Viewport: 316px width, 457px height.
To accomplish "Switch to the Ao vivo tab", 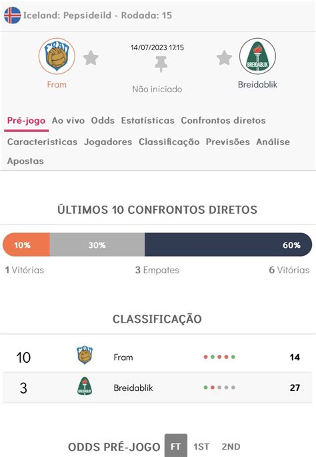I will [x=68, y=120].
